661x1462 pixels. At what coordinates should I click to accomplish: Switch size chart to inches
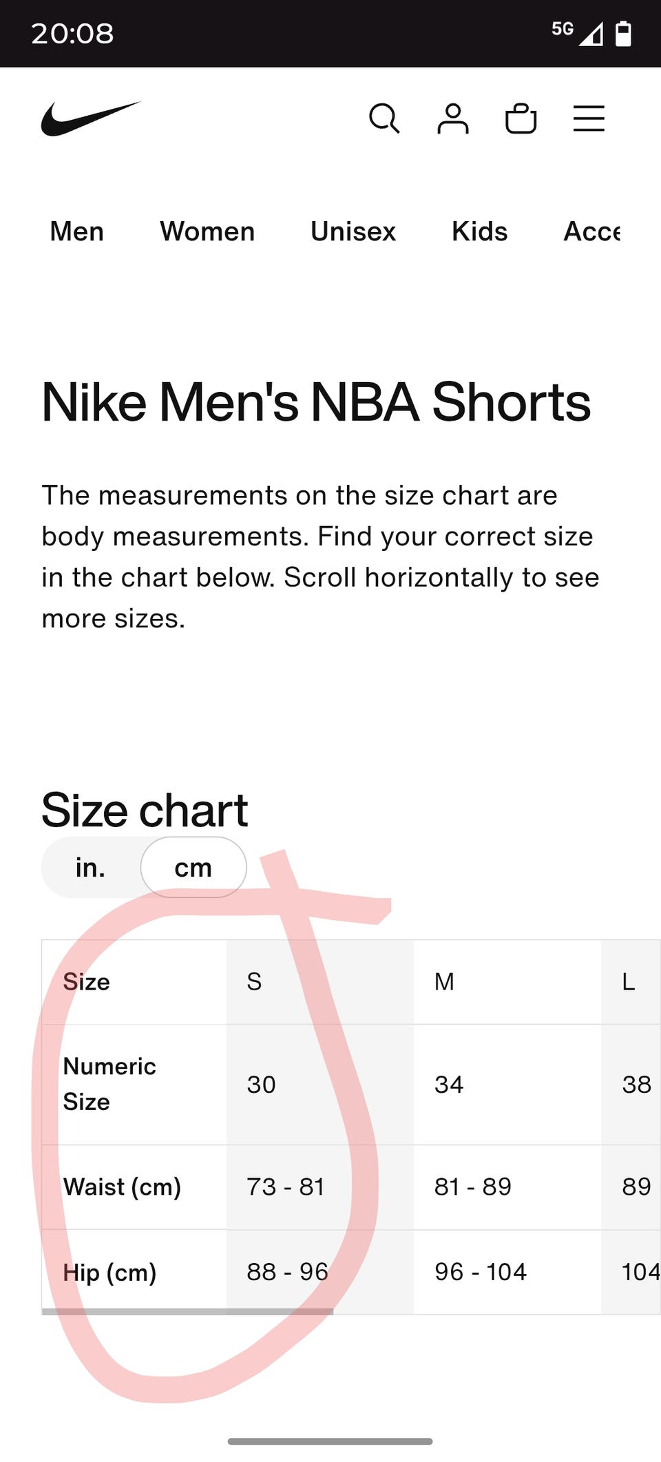90,868
